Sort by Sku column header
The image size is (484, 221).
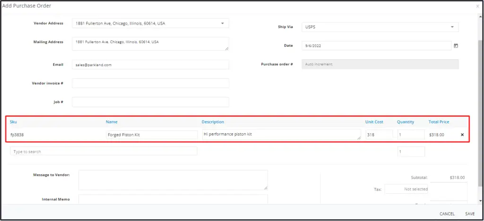pyautogui.click(x=13, y=122)
